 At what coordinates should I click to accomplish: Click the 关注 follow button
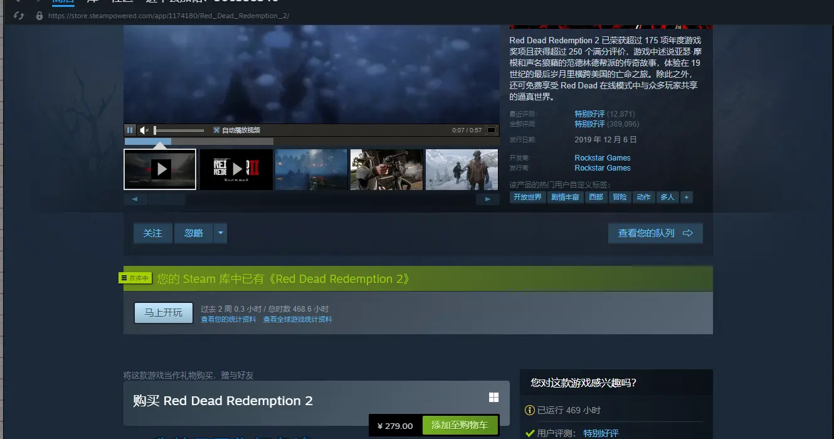coord(152,233)
